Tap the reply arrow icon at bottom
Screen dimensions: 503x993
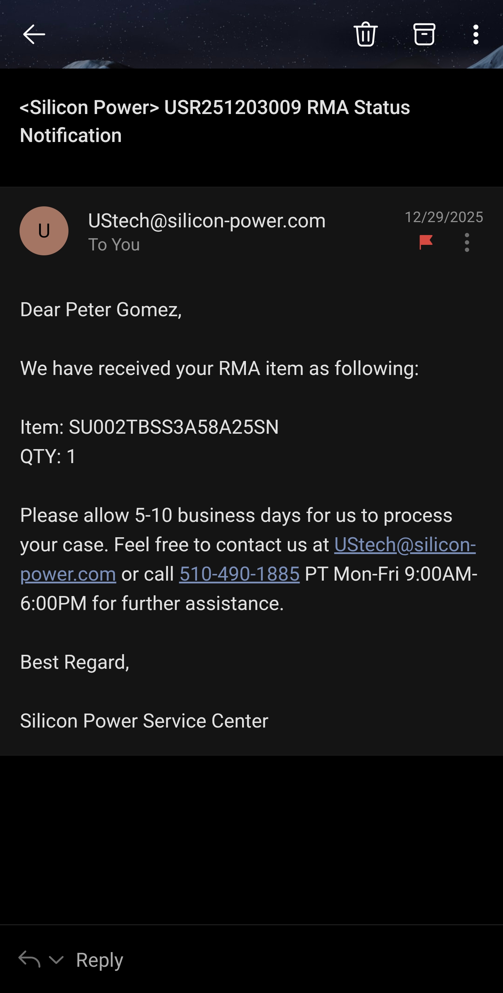pyautogui.click(x=29, y=959)
